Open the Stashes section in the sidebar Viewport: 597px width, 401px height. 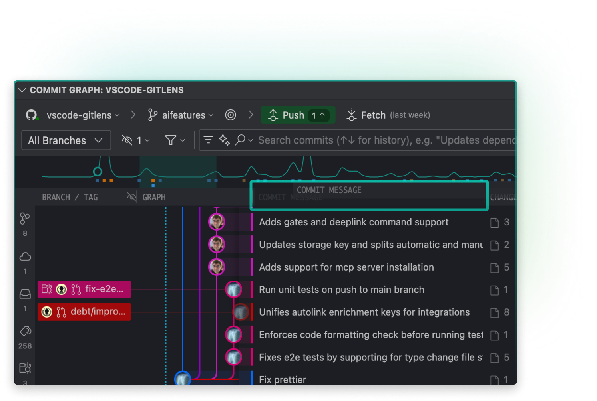[x=25, y=294]
